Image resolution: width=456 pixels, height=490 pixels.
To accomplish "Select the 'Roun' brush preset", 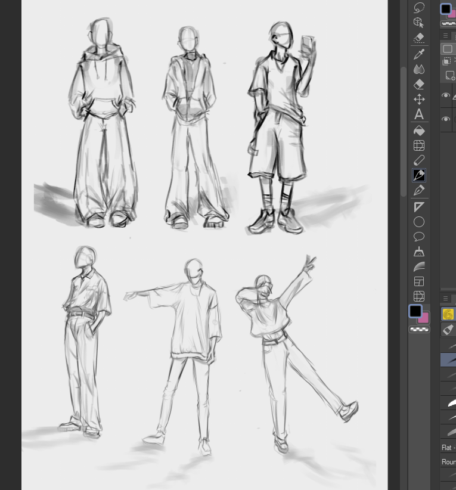I will (448, 462).
